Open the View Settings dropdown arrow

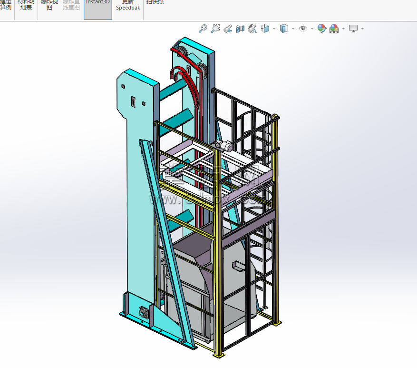362,29
